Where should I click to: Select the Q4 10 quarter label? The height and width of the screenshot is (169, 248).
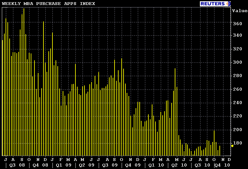[223, 165]
